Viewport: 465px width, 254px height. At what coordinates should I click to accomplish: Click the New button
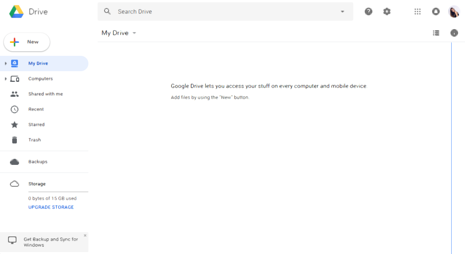27,42
